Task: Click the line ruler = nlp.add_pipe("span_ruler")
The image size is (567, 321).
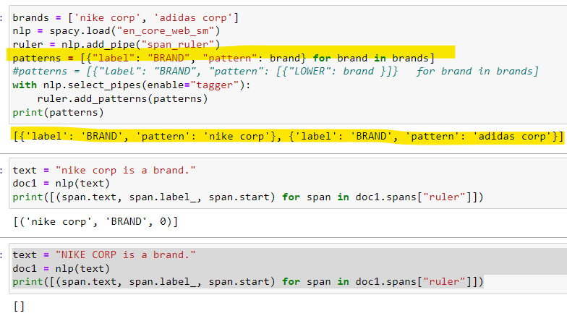Action: pos(116,45)
